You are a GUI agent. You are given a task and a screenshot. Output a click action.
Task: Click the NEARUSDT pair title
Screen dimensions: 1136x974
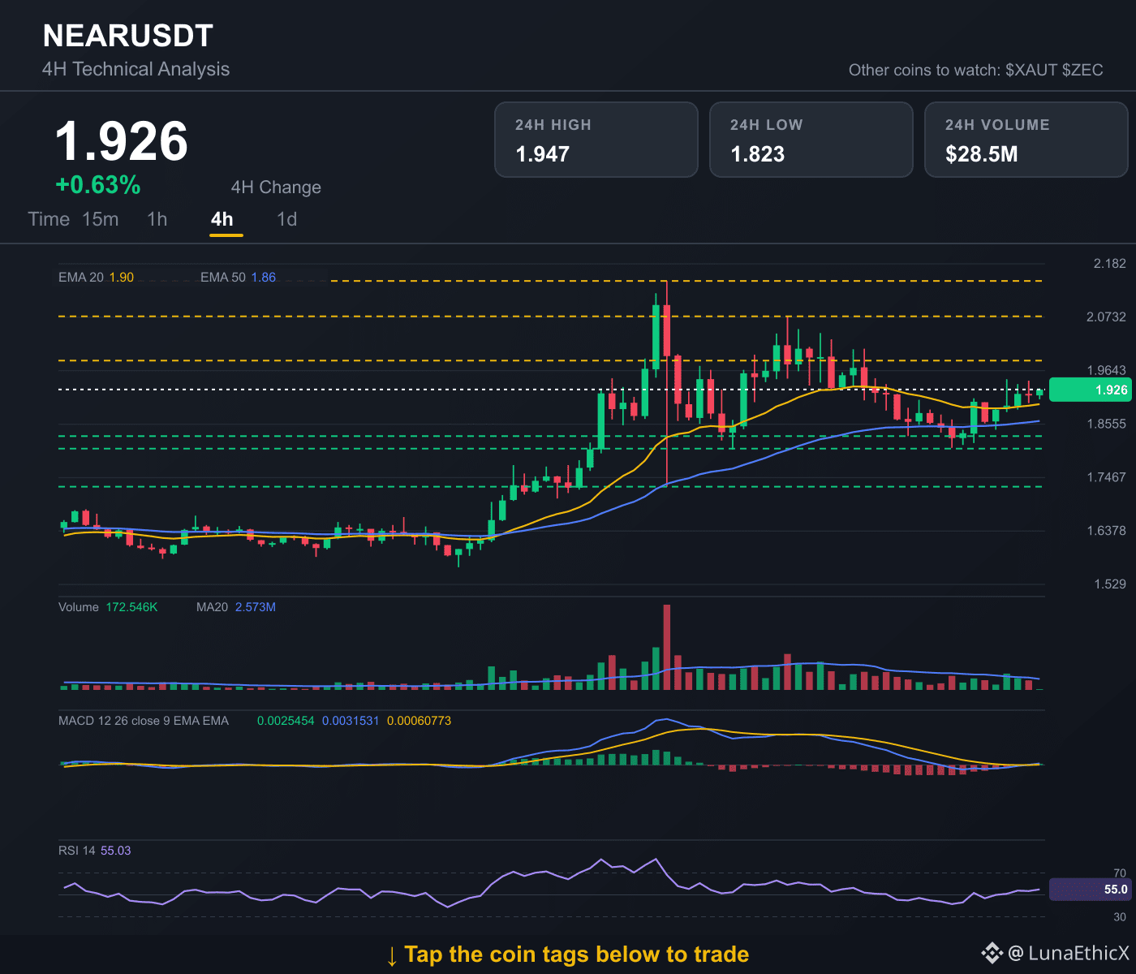coord(128,36)
